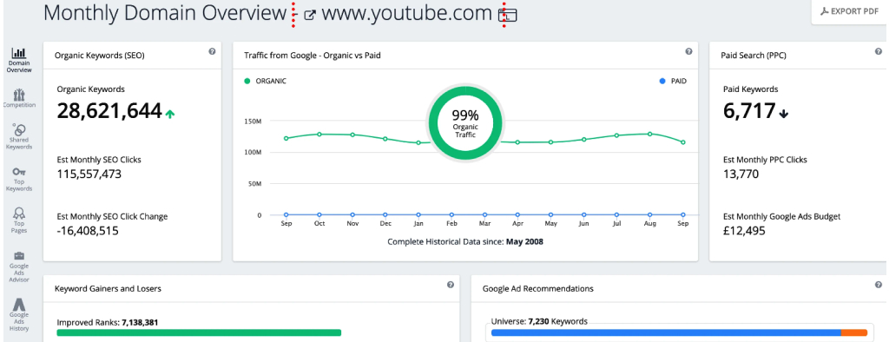Click browser window icon after www.youtube.com
The width and height of the screenshot is (889, 342).
(507, 16)
